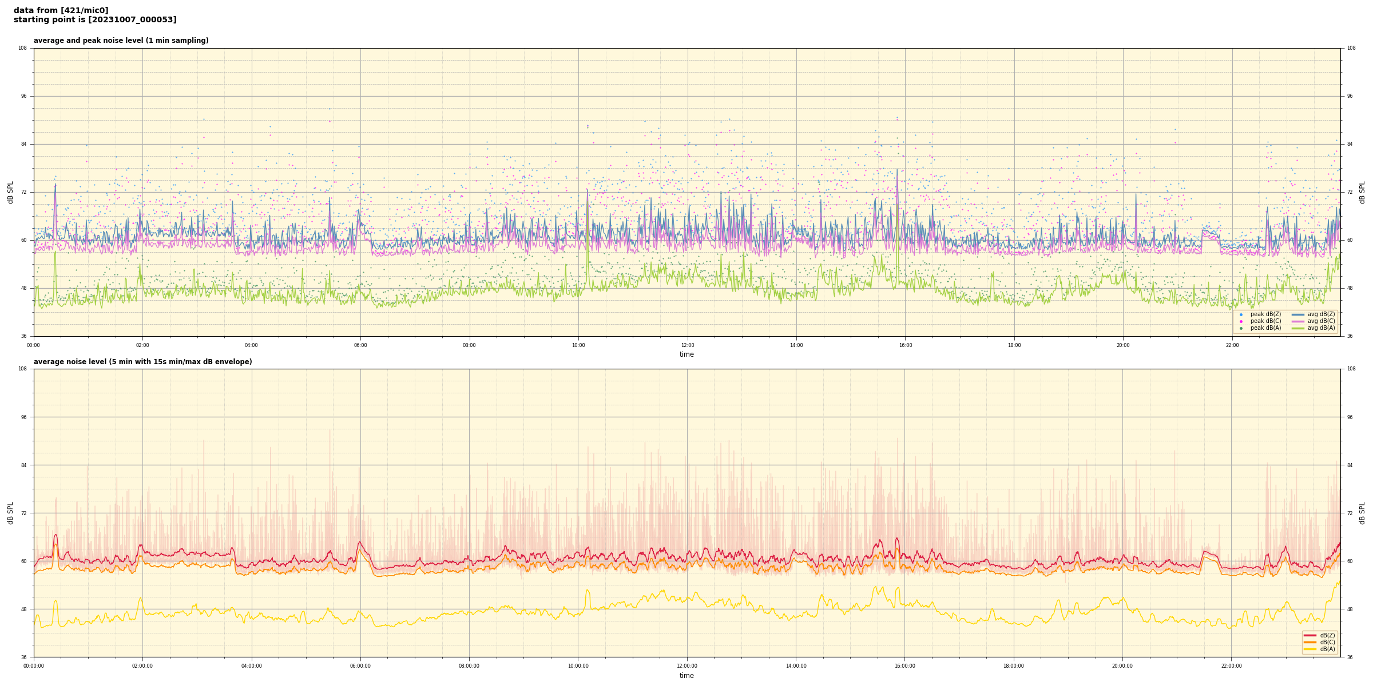Click the right 'dB SPL' axis label of the lower chart
Viewport: 1373px width, 686px height.
[1362, 513]
